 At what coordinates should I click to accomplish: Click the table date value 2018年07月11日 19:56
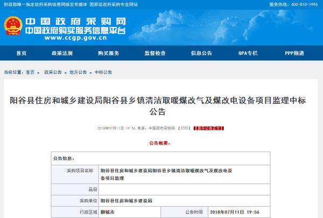(x=235, y=212)
